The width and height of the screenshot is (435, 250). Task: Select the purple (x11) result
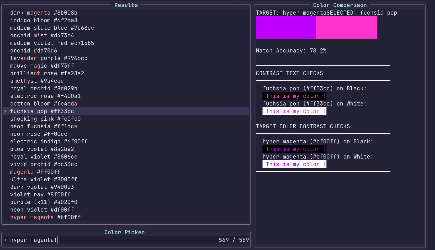pyautogui.click(x=43, y=202)
